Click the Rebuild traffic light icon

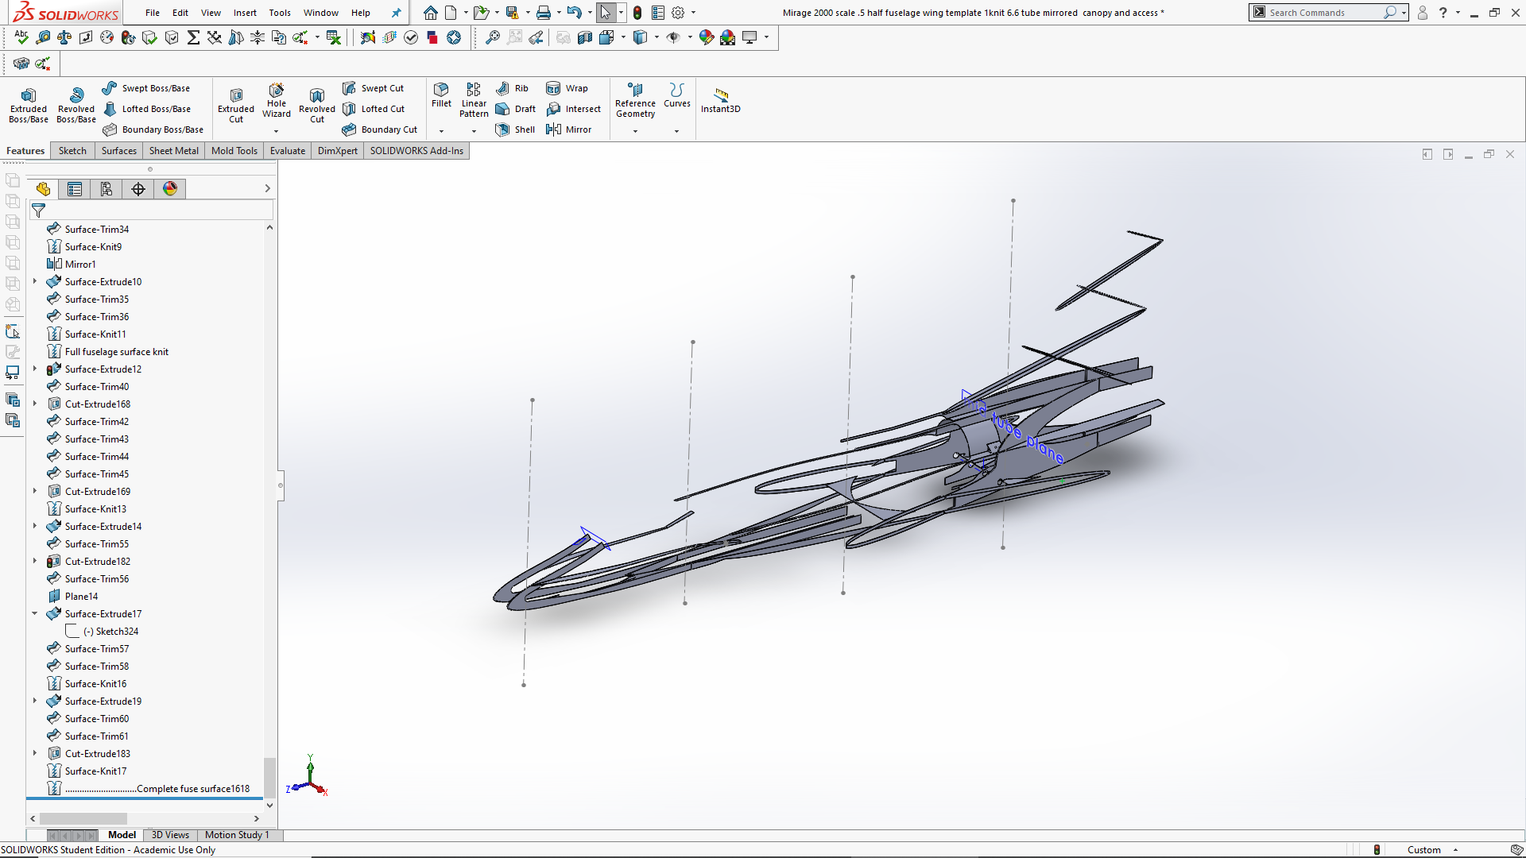(x=637, y=13)
